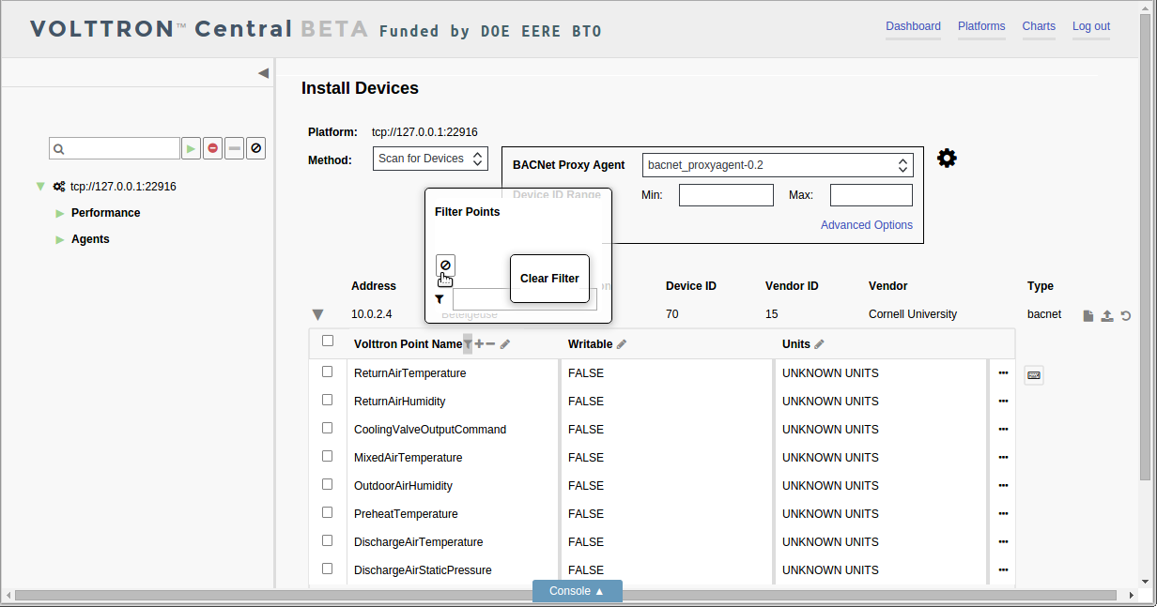Open ellipsis menu for PreheatTemperature row

(x=1003, y=514)
